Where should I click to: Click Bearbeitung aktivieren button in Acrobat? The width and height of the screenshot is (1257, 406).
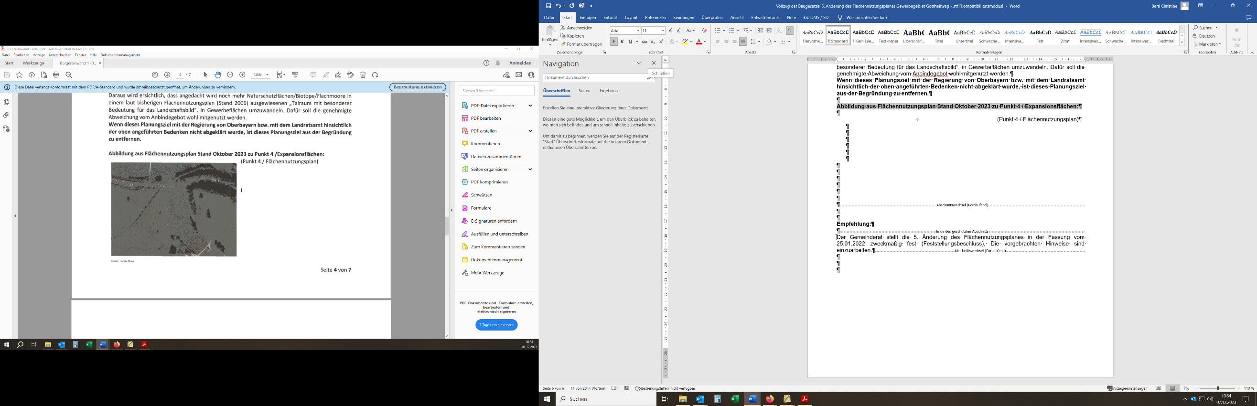418,87
